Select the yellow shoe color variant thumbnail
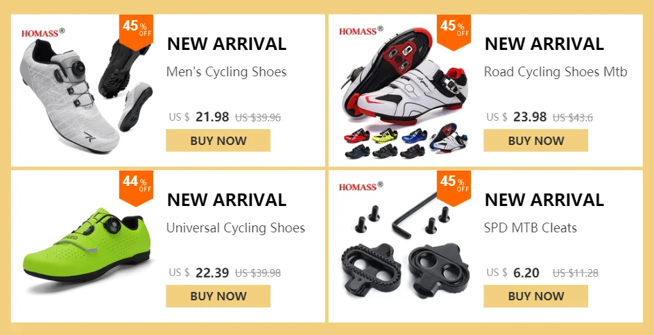 (384, 136)
